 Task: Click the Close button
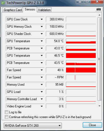click(92, 125)
